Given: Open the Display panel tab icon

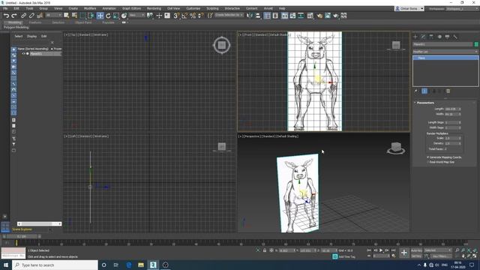Looking at the screenshot, I should [x=447, y=37].
